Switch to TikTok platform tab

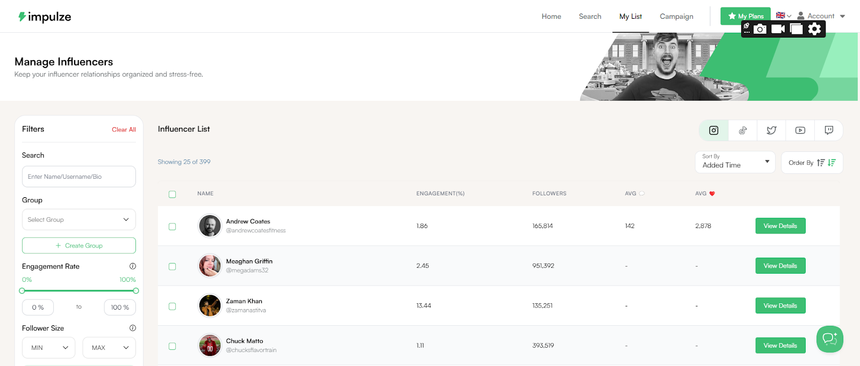(x=743, y=130)
